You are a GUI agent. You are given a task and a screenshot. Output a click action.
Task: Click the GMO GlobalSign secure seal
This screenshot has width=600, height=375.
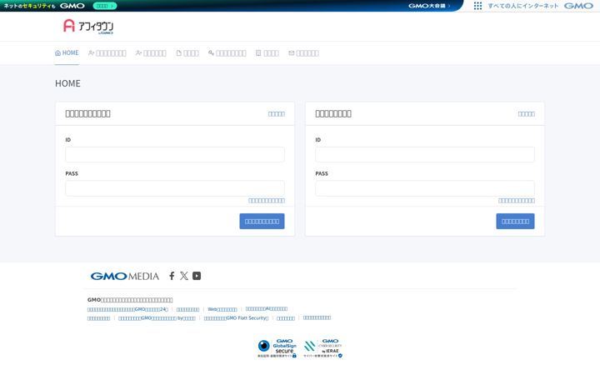point(277,348)
